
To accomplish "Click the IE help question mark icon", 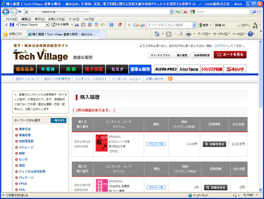I will point(250,34).
